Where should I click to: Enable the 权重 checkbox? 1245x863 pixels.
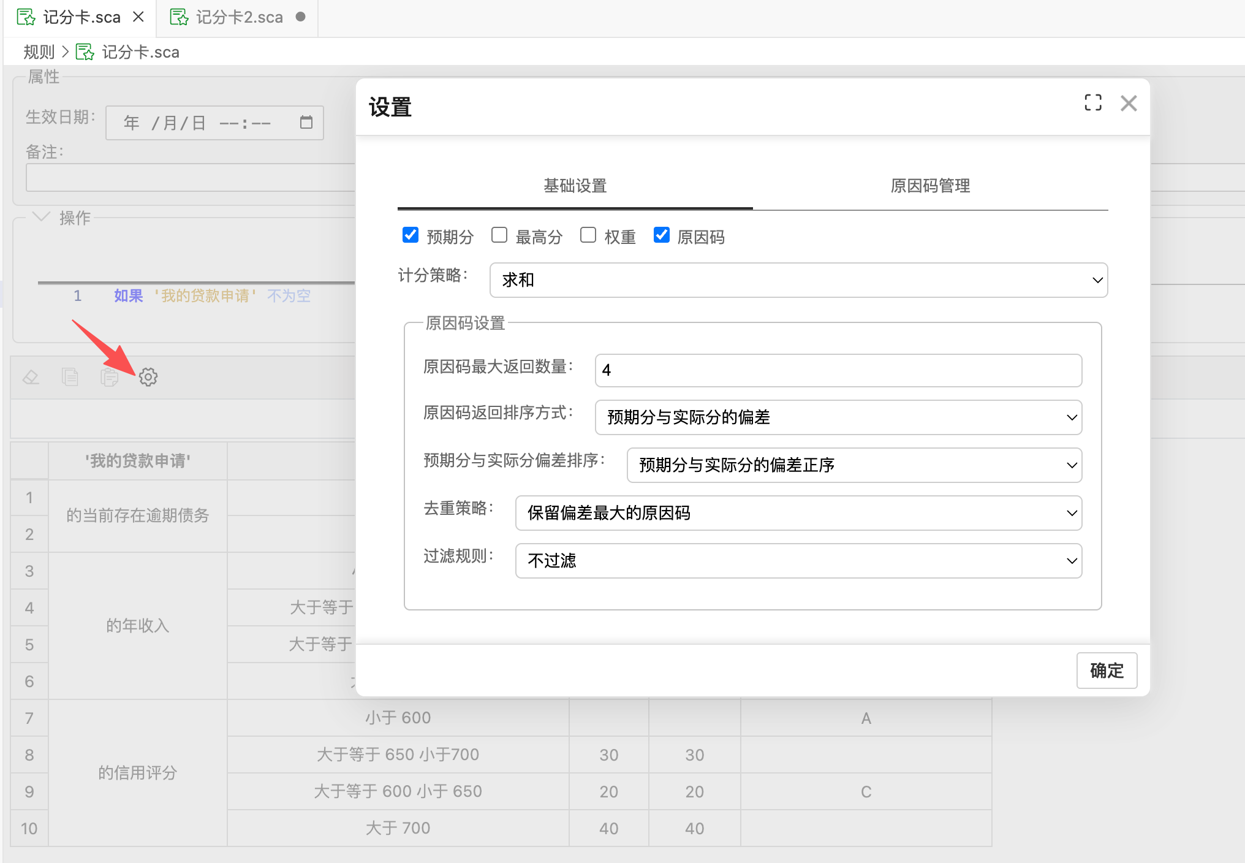[x=588, y=235]
